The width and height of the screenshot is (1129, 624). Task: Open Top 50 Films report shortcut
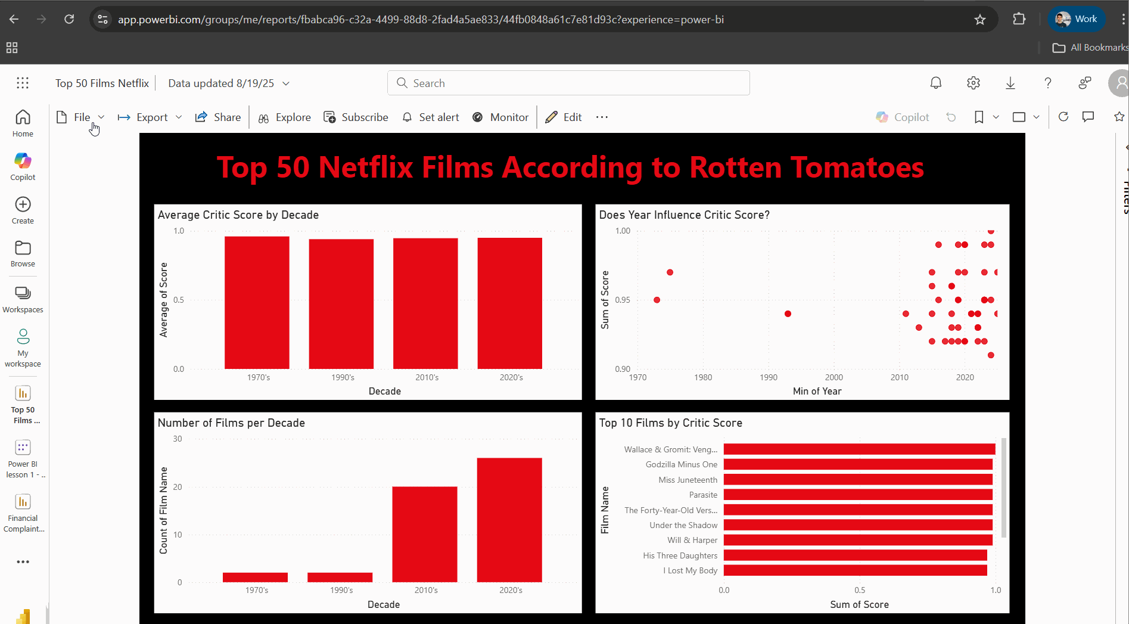click(x=23, y=405)
